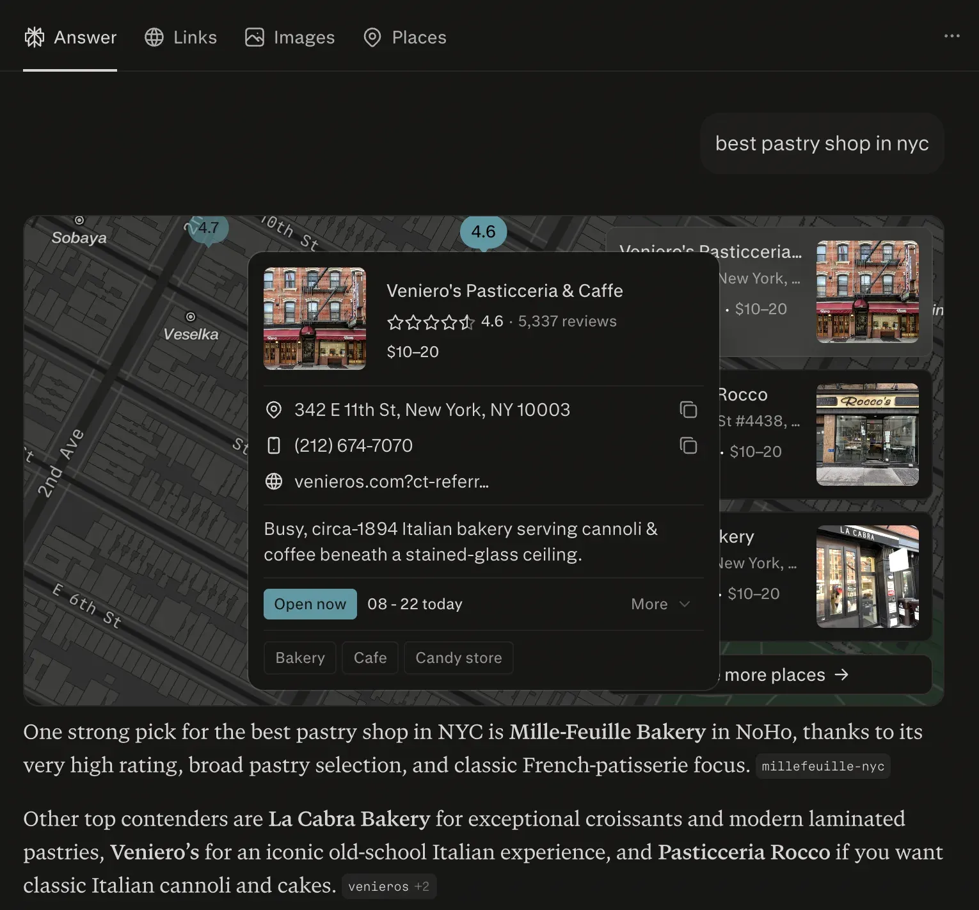Click the La Cabra Bakery bold text
Image resolution: width=979 pixels, height=910 pixels.
point(349,818)
